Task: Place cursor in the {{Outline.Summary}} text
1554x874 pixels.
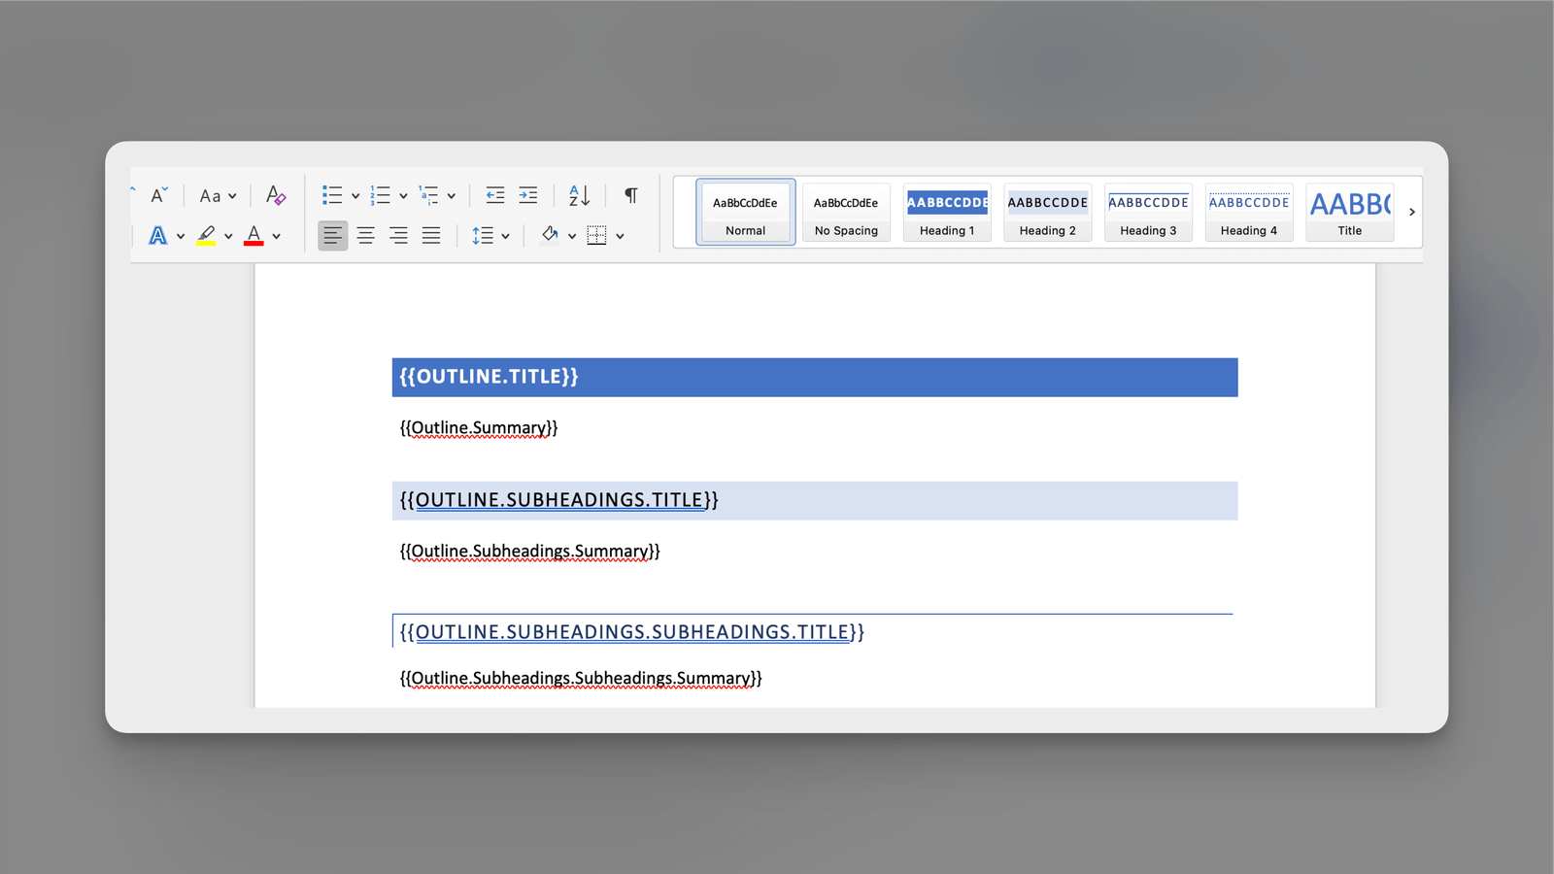Action: click(478, 427)
